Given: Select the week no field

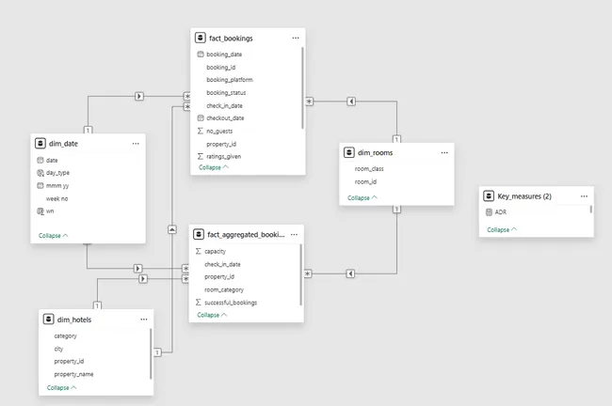Looking at the screenshot, I should [x=57, y=198].
